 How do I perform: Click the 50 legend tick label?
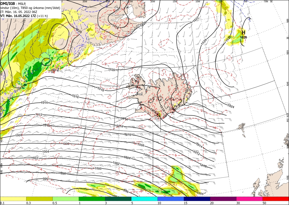point(264,203)
